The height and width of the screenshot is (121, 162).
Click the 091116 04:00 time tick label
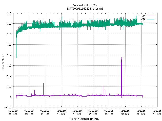point(125,112)
